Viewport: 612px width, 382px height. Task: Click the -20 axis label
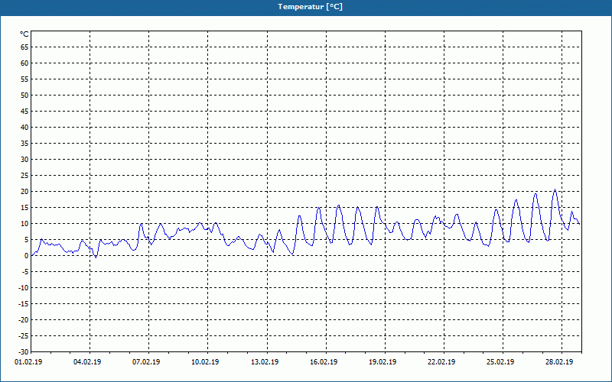coord(24,320)
